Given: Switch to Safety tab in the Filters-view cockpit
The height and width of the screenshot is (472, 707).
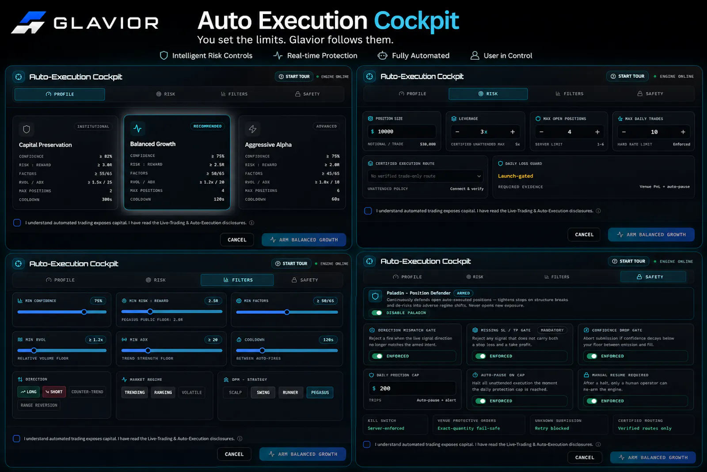Looking at the screenshot, I should (305, 280).
